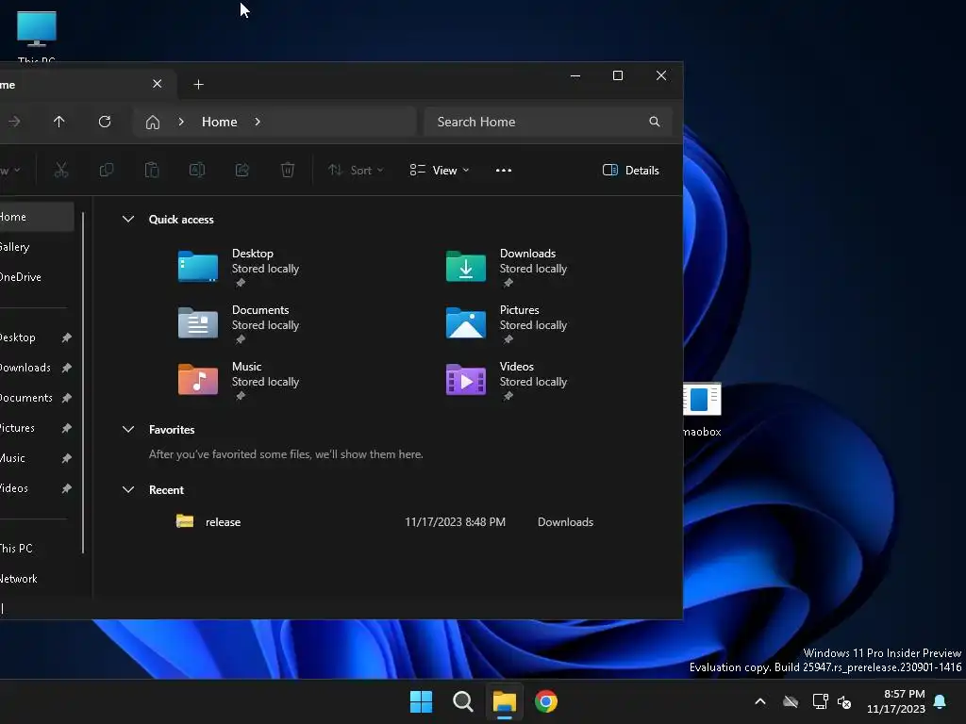Open the See more three-dots menu
Screen dimensions: 966x724
click(504, 171)
